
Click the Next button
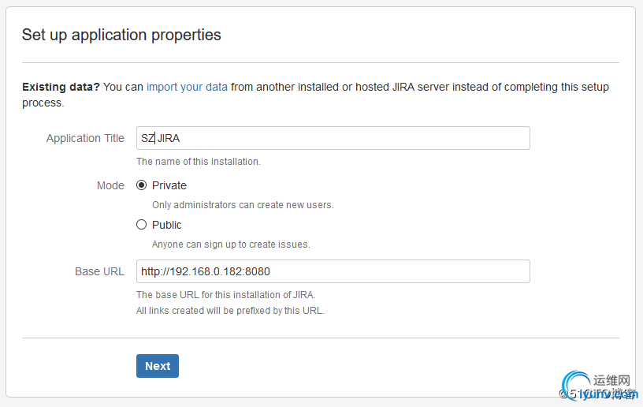tap(158, 366)
